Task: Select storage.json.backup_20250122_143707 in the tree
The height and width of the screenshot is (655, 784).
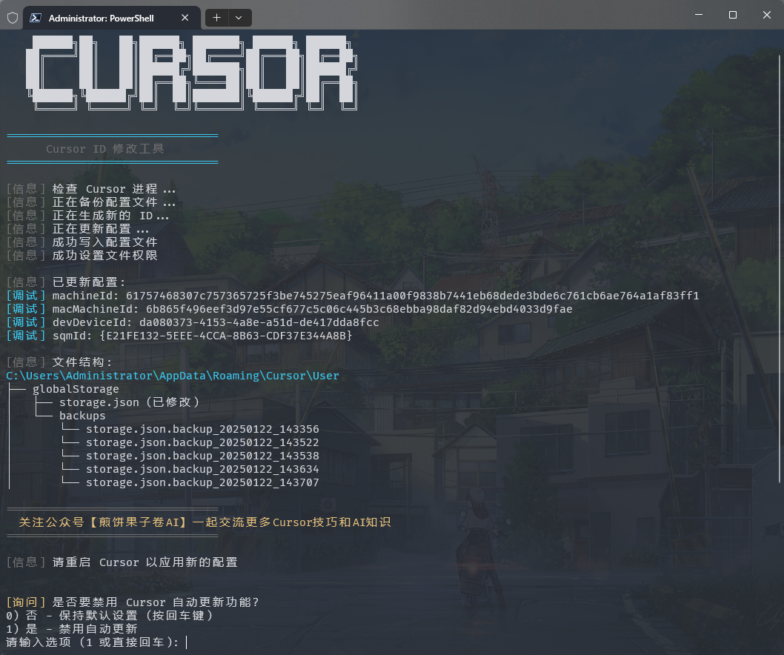Action: click(202, 482)
